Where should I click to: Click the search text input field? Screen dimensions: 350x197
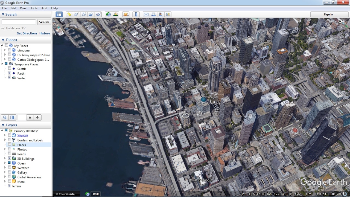coord(19,22)
